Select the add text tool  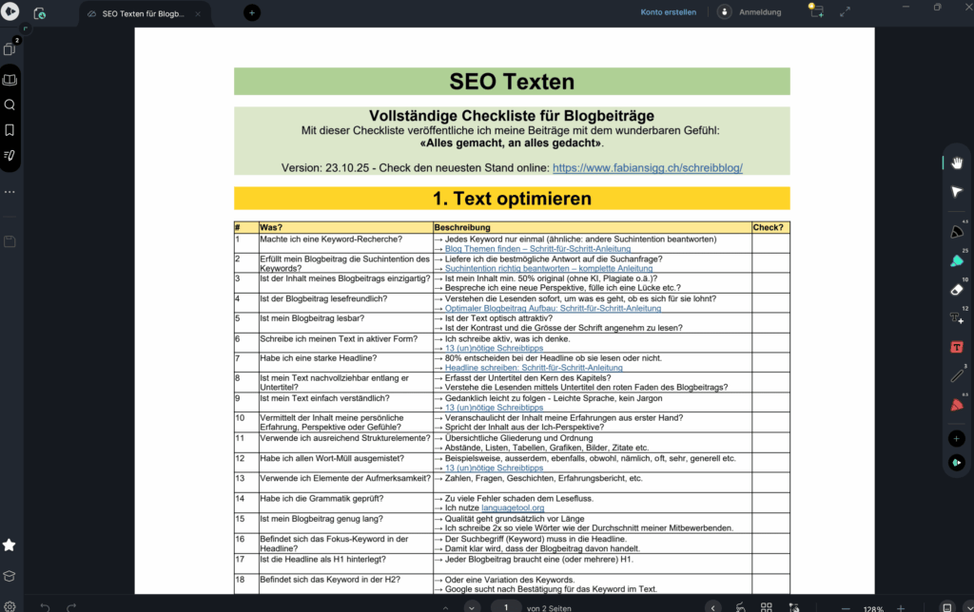coord(957,318)
